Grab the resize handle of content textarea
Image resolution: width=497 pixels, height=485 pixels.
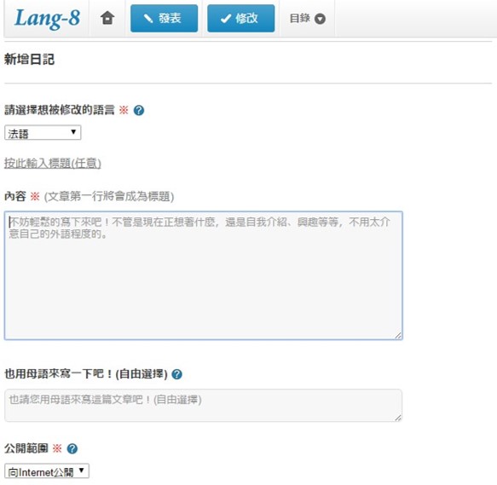398,335
